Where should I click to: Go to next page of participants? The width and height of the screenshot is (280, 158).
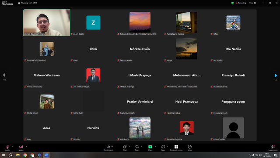(x=276, y=75)
